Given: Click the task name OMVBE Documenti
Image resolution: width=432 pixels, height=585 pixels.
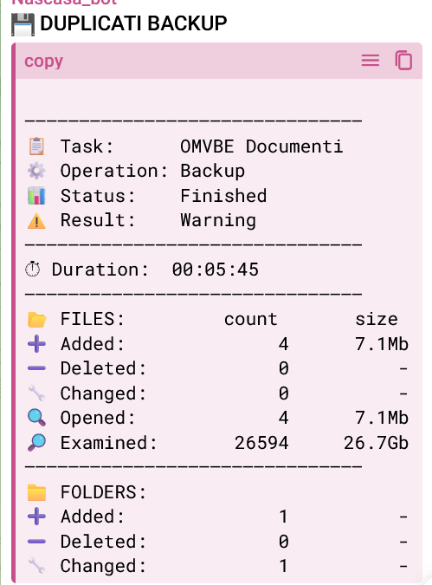Looking at the screenshot, I should click(x=261, y=146).
